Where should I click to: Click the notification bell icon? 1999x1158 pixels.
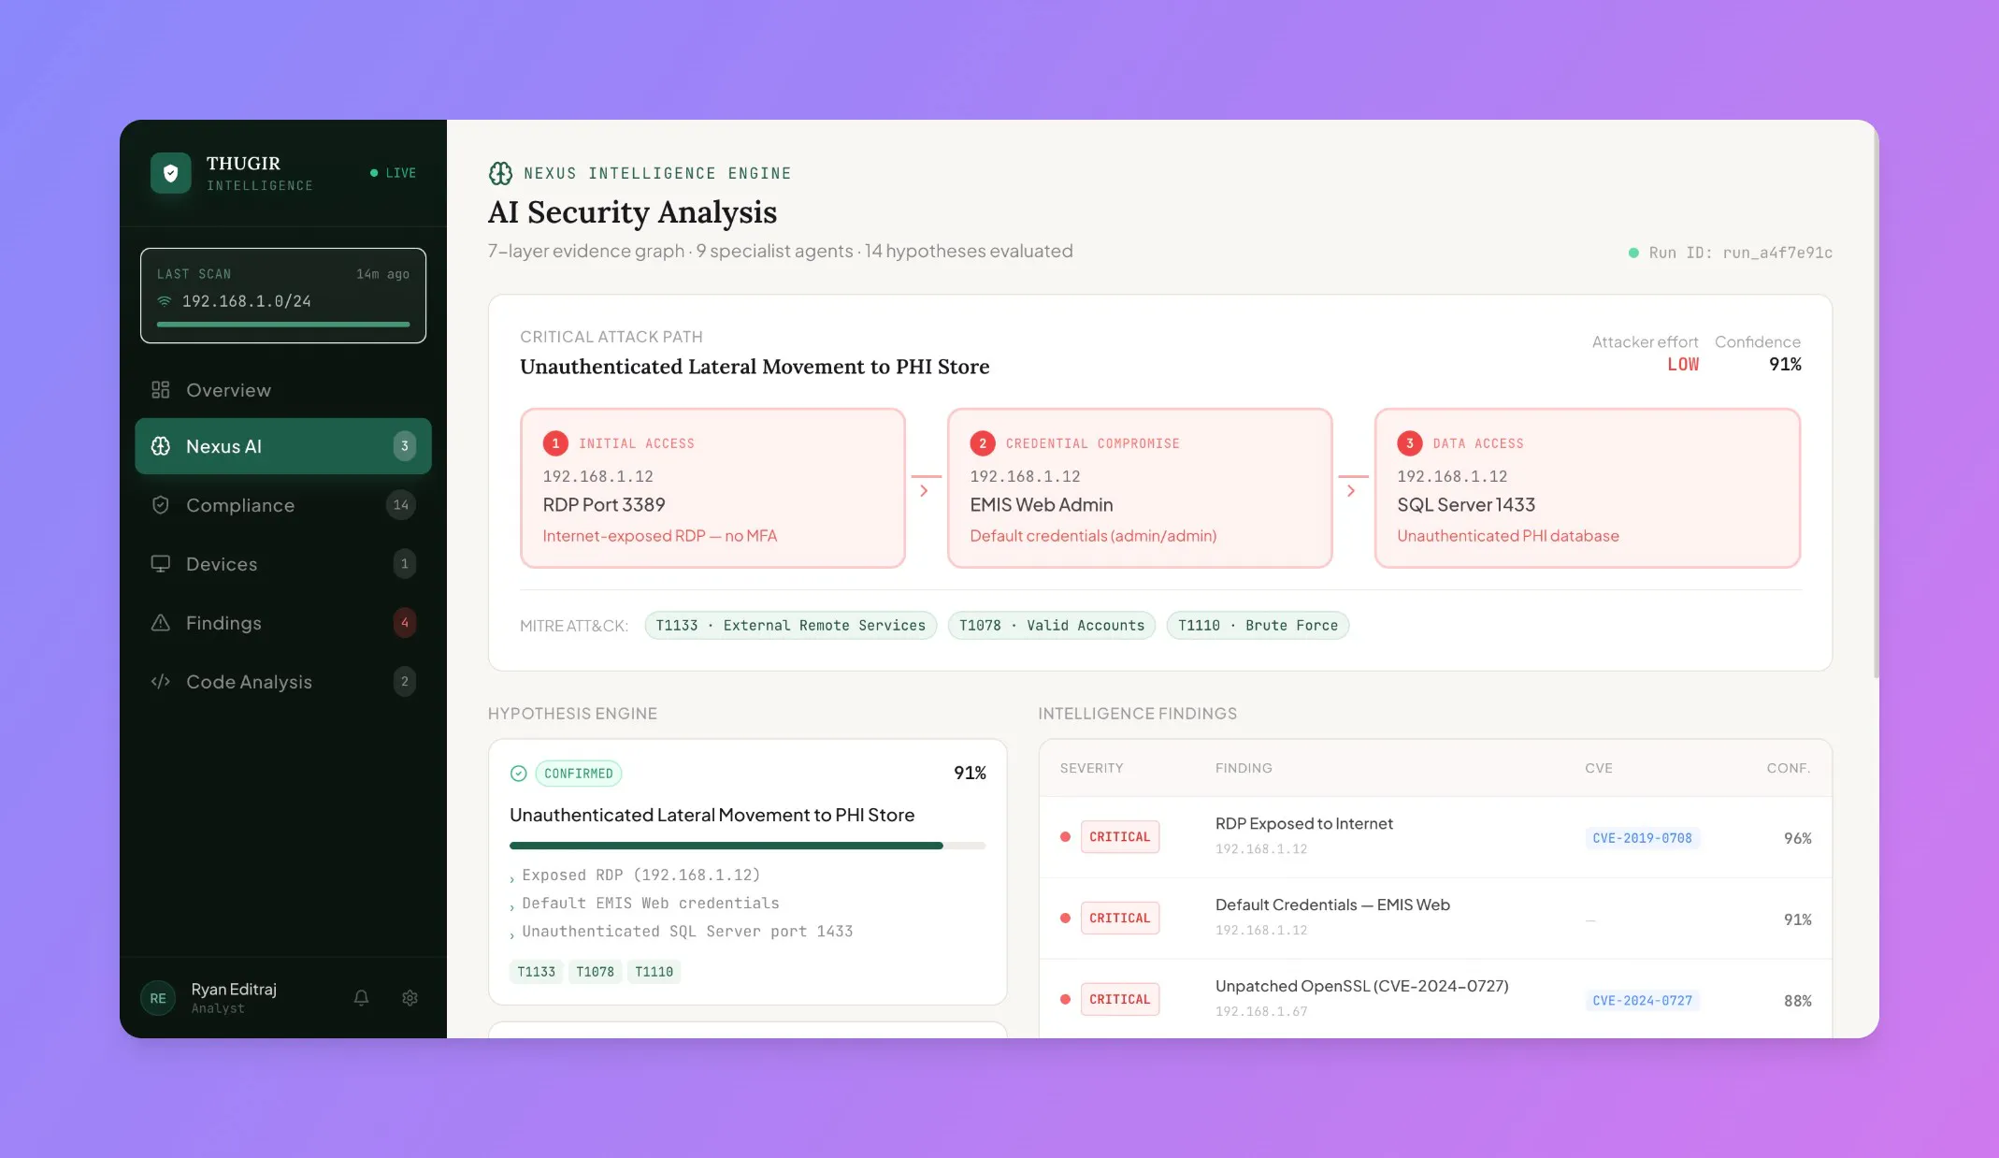click(361, 997)
